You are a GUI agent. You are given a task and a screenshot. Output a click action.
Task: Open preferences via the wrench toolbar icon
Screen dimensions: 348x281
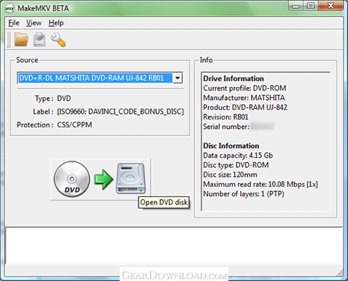[x=58, y=40]
